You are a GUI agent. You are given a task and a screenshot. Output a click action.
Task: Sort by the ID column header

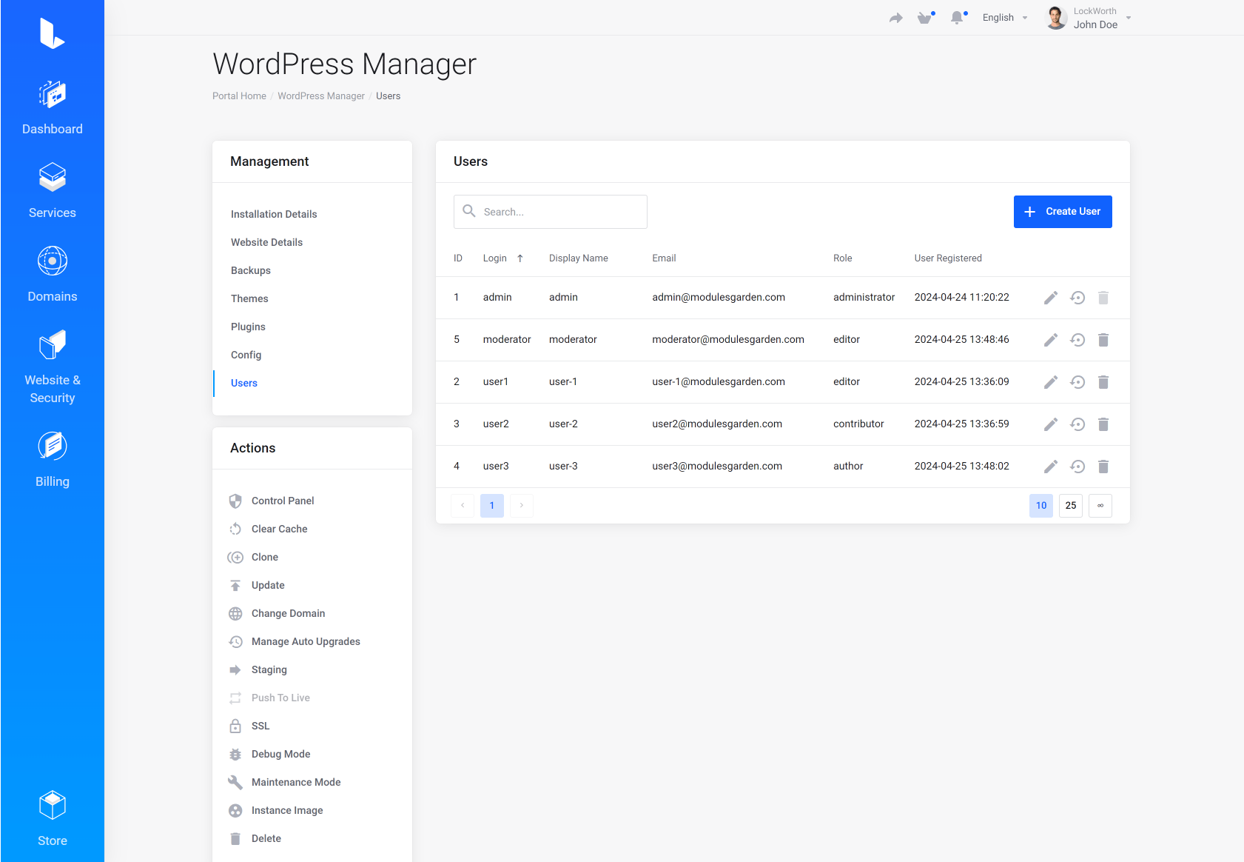pos(458,258)
